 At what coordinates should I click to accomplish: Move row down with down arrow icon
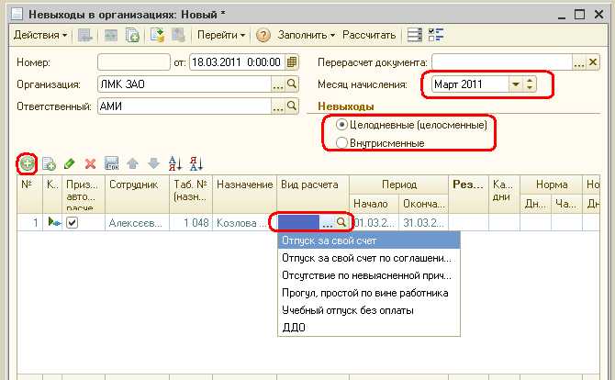point(154,163)
